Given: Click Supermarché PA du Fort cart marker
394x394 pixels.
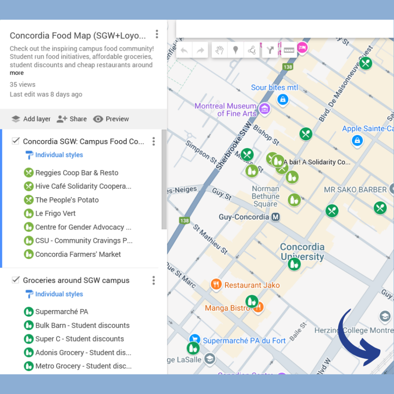Looking at the screenshot, I should (x=194, y=339).
